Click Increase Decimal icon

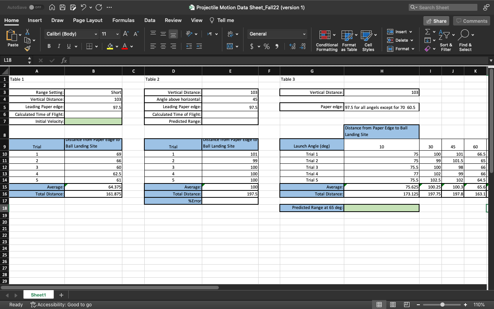293,46
